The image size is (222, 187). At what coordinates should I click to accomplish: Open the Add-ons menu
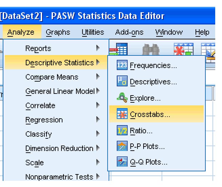coord(129,32)
